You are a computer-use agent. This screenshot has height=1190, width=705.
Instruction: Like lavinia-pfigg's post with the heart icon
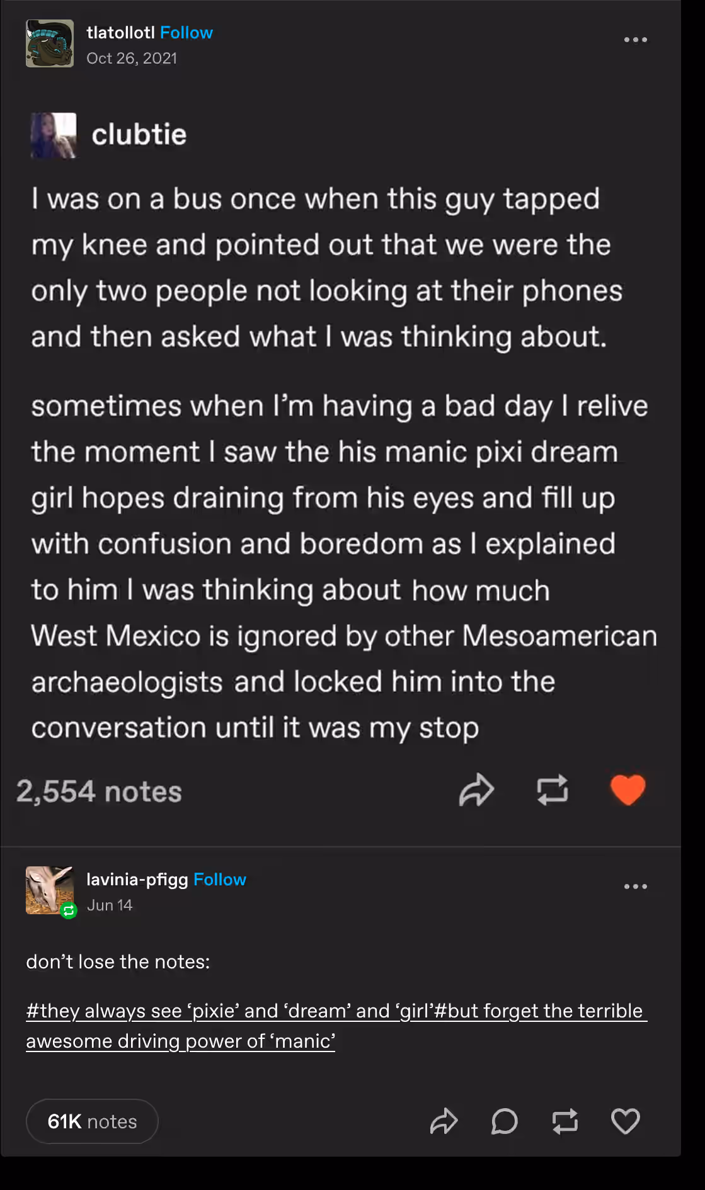pyautogui.click(x=625, y=1121)
